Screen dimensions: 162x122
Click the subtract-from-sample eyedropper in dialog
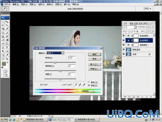(x=84, y=85)
